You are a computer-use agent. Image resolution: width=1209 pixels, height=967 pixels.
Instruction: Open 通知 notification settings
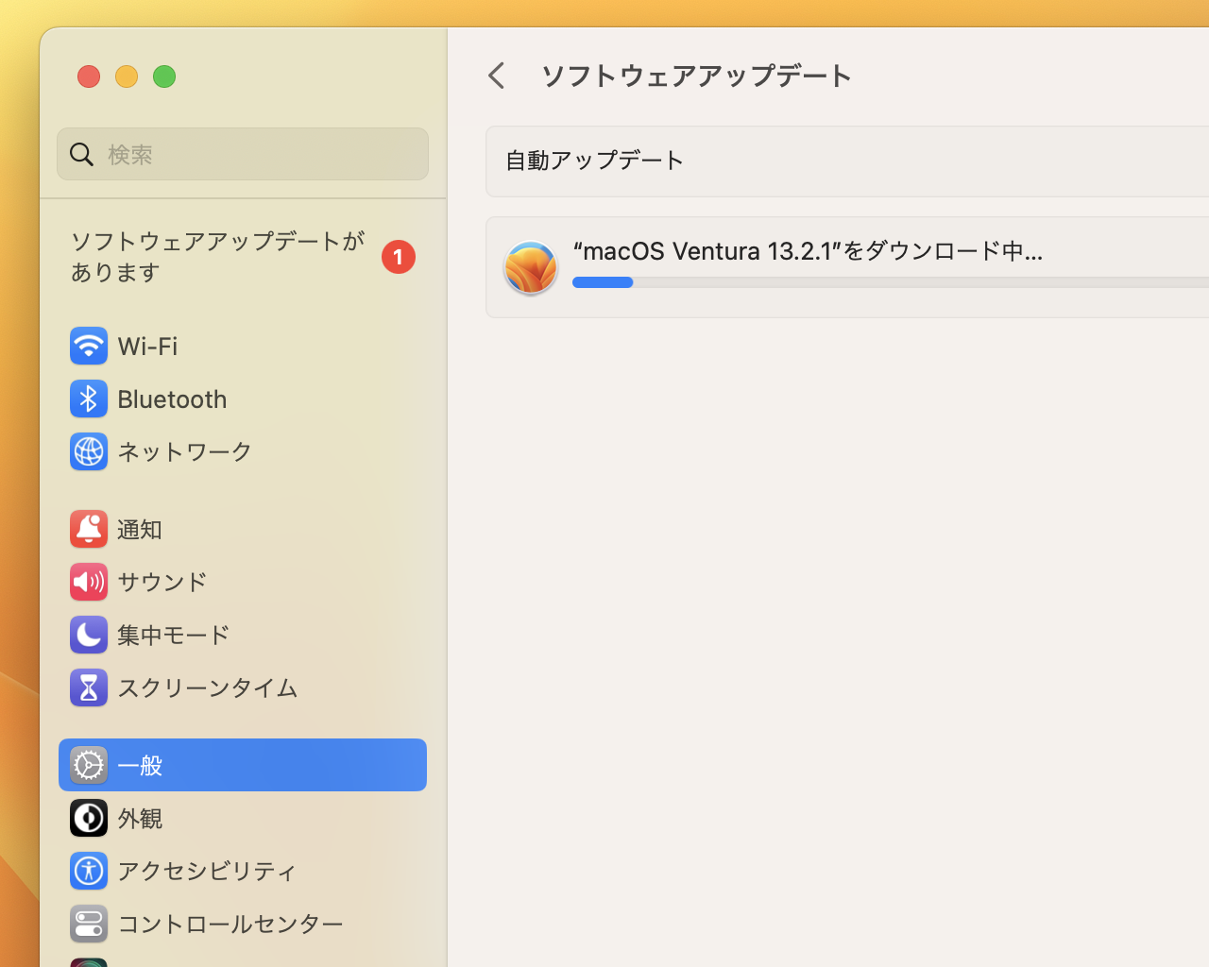(88, 529)
